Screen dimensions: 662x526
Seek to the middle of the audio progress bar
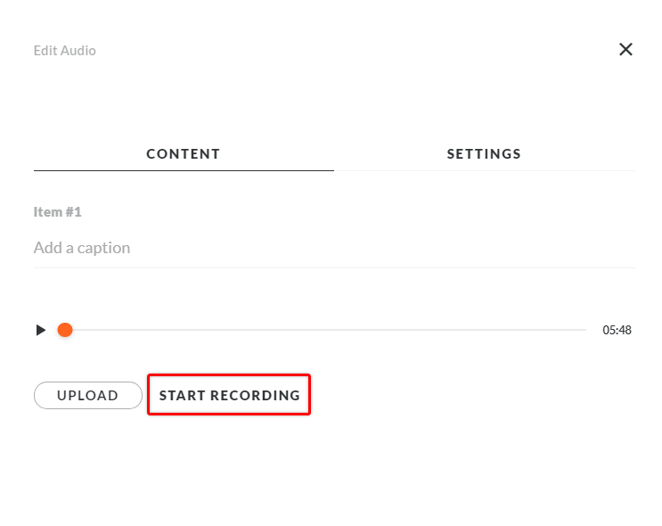tap(325, 330)
